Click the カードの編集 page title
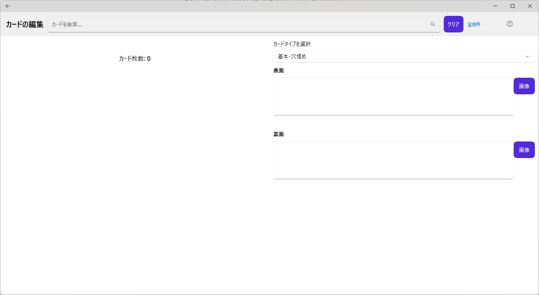Image resolution: width=539 pixels, height=295 pixels. pos(25,25)
